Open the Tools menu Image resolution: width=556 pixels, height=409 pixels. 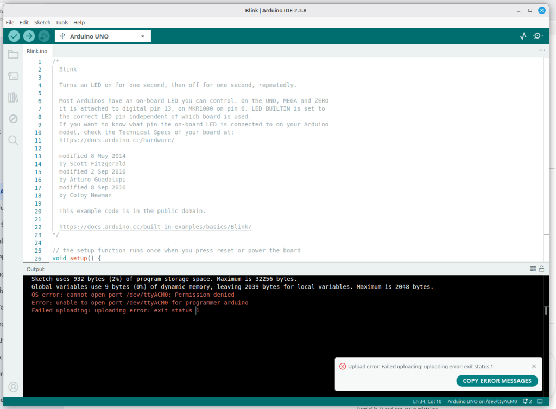(62, 22)
